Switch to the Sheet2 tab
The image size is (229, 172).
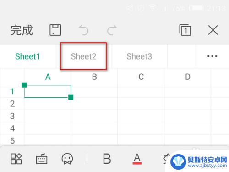83,56
